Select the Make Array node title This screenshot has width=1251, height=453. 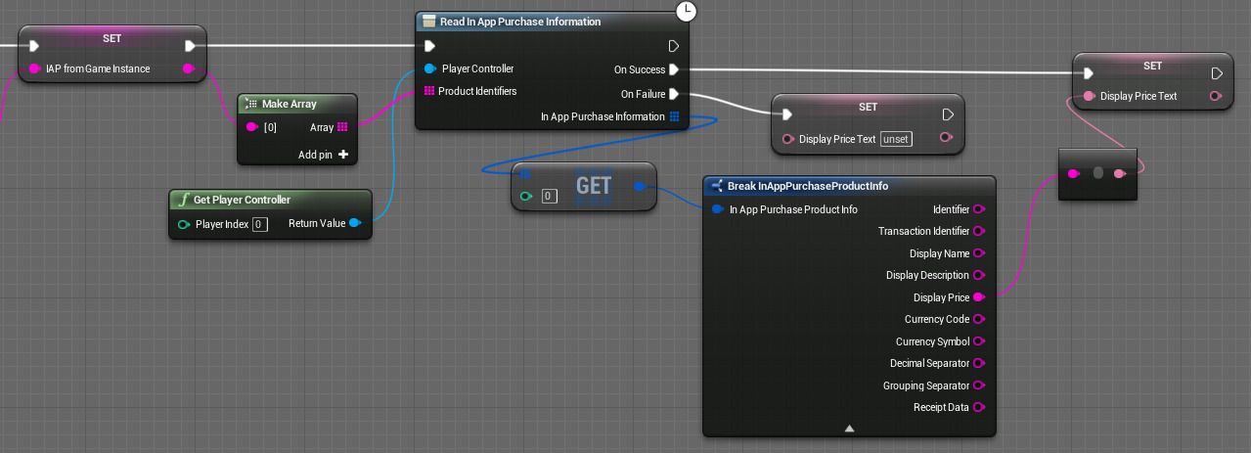[x=290, y=104]
